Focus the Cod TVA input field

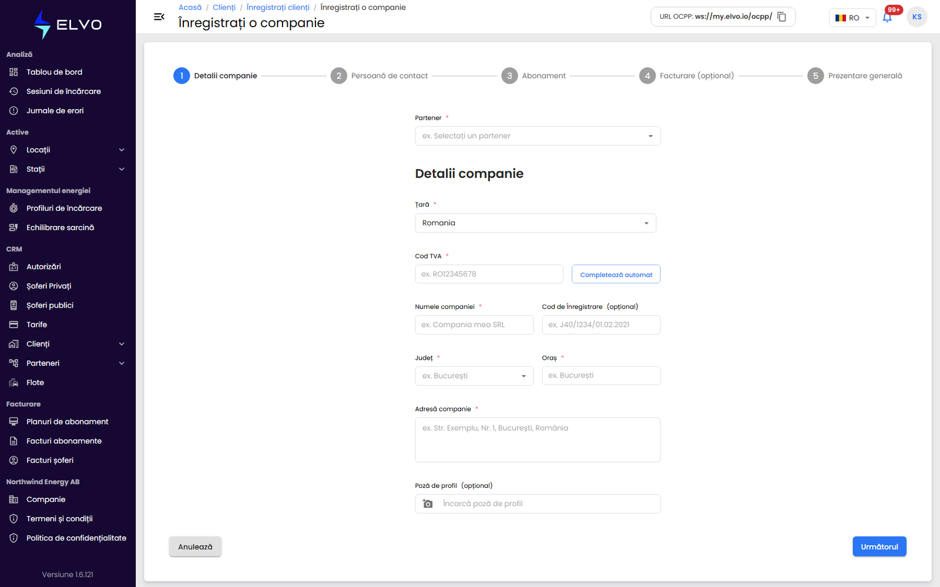click(489, 274)
